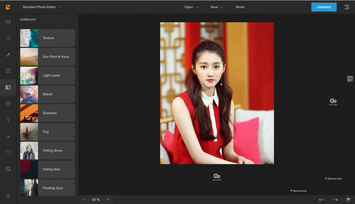Image resolution: width=355 pixels, height=204 pixels.
Task: Choose the Falling Snow overlay category
Action: tap(47, 151)
